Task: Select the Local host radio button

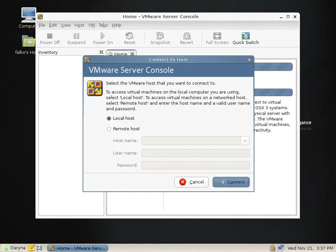Action: click(x=109, y=118)
